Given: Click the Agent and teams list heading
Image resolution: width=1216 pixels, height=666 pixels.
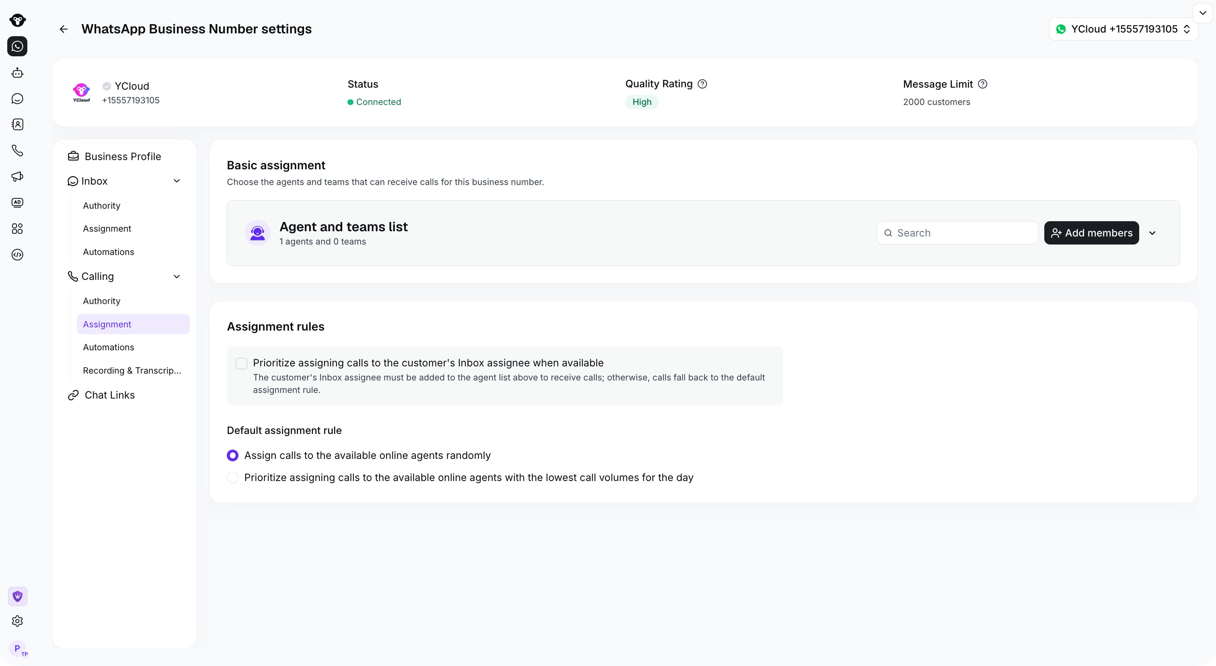Looking at the screenshot, I should [343, 226].
